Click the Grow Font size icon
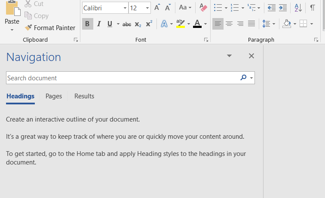This screenshot has width=325, height=198. 157,8
